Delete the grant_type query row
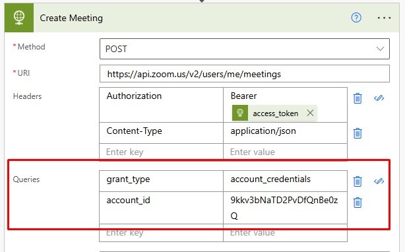 tap(358, 181)
